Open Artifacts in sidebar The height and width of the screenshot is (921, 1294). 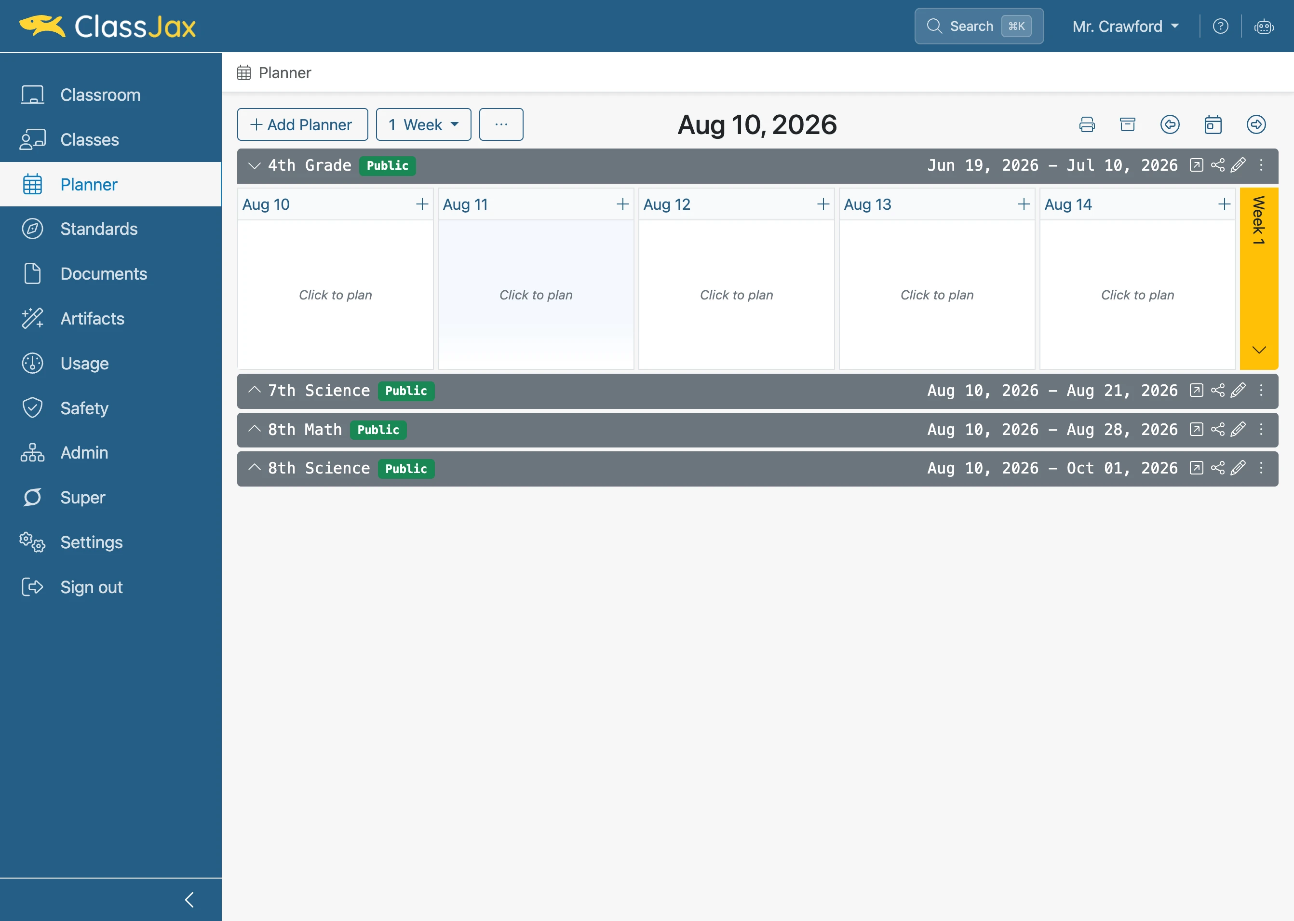pos(110,319)
